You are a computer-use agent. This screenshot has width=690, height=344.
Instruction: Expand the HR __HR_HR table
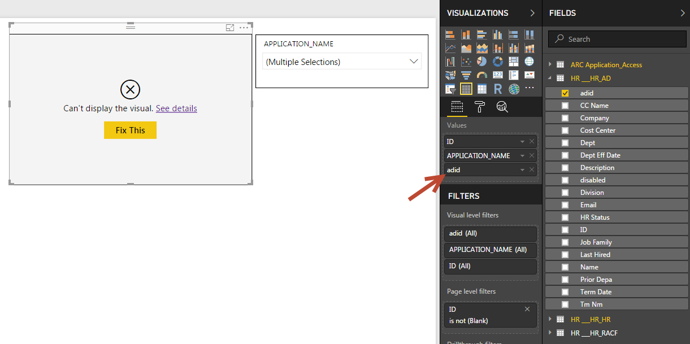tap(550, 319)
